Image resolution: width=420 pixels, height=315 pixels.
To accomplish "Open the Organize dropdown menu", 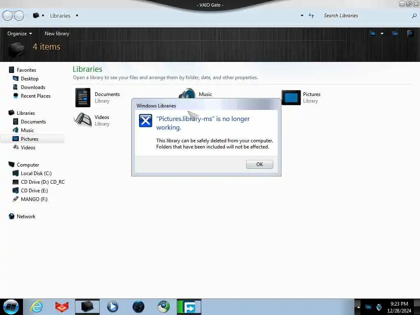I will (20, 34).
